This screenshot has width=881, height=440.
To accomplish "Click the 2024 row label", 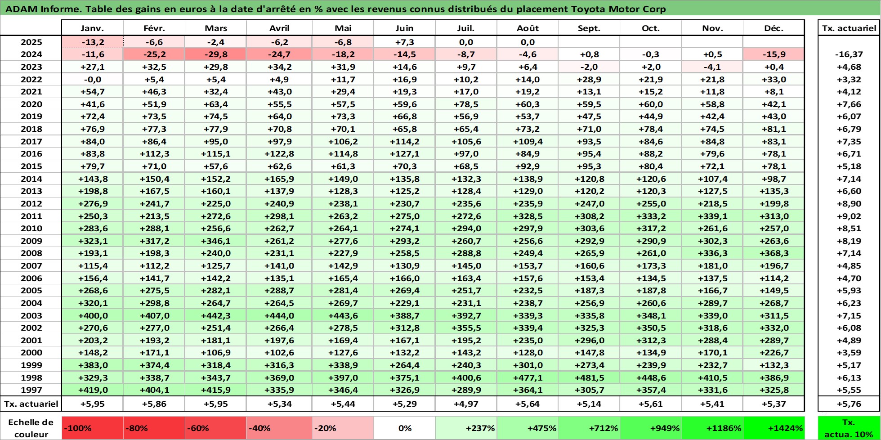I will (31, 54).
